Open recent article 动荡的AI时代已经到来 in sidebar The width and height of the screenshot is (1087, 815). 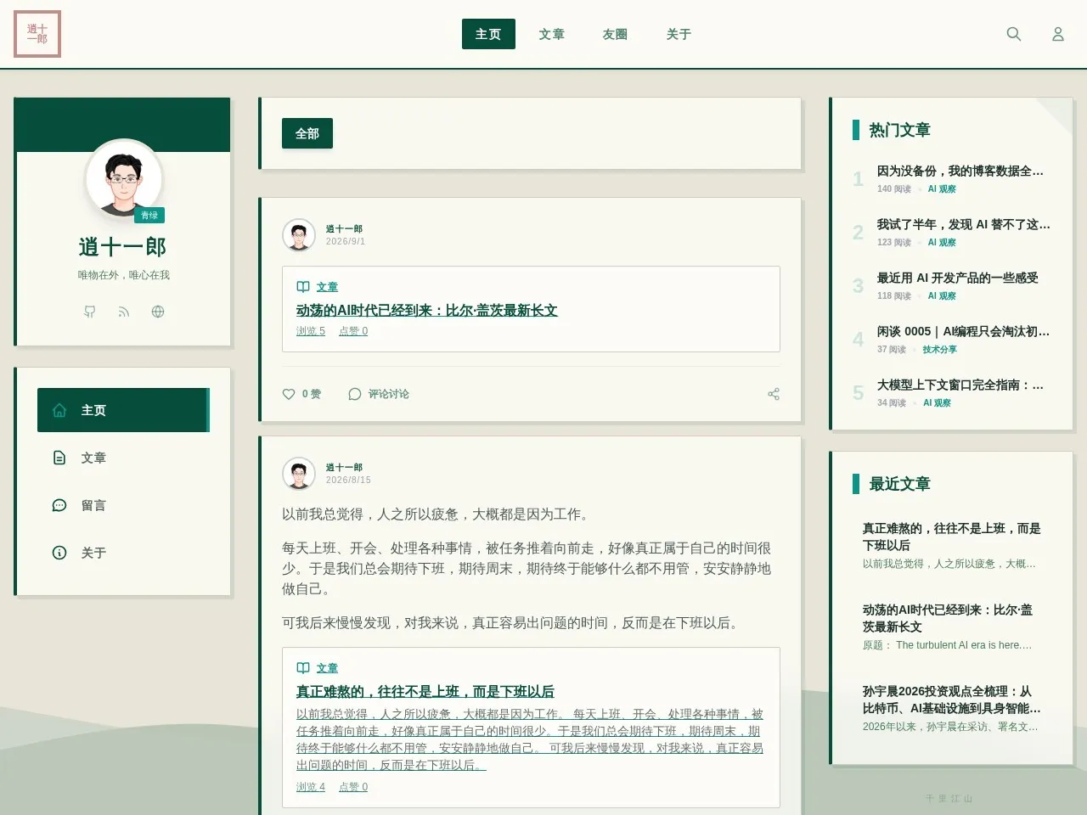click(x=948, y=618)
